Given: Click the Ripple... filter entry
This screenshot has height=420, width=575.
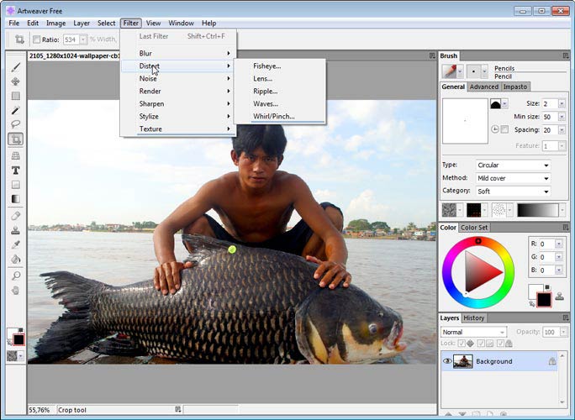Looking at the screenshot, I should coord(266,91).
